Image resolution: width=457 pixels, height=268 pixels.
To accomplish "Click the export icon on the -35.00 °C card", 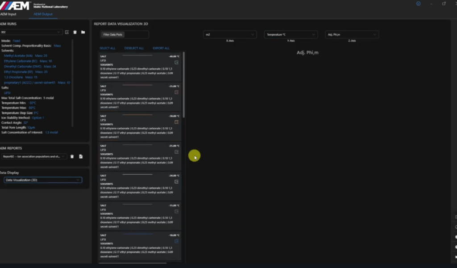I will tap(177, 92).
